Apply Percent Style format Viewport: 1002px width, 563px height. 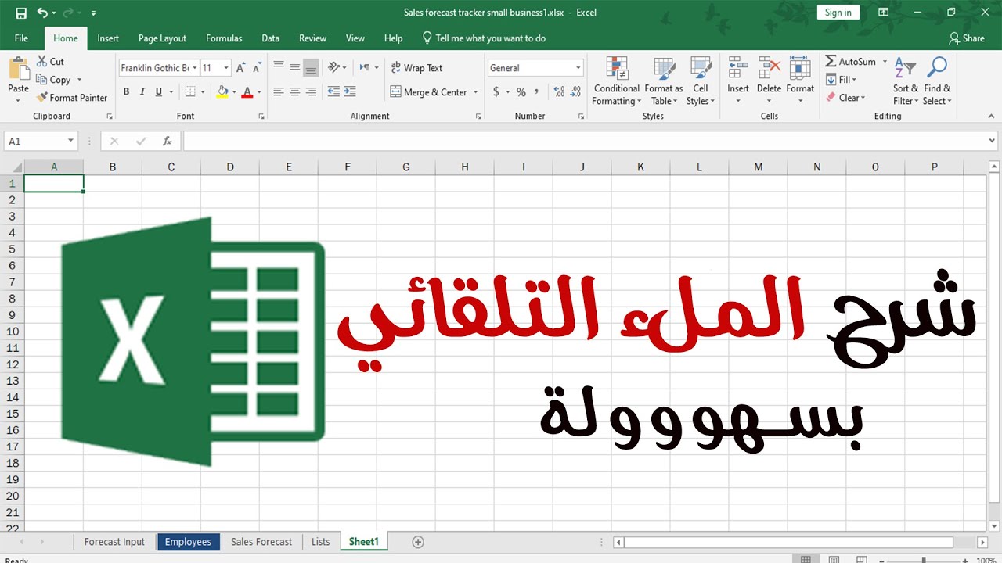point(521,92)
